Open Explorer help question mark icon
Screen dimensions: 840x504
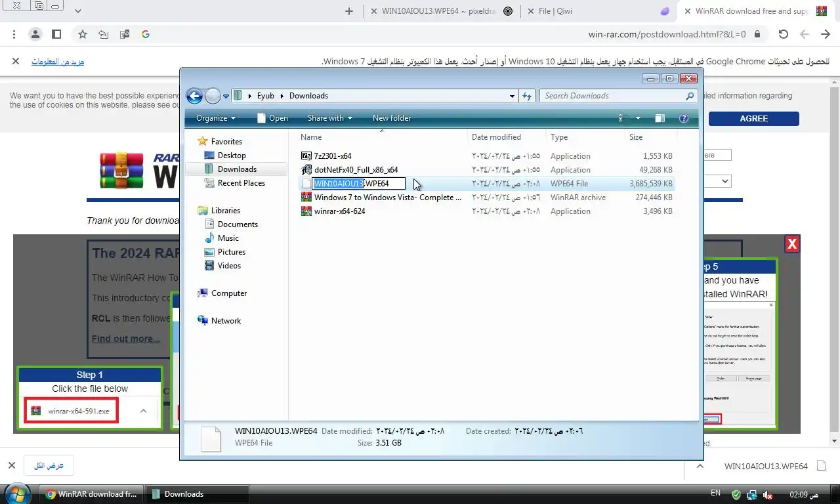[683, 118]
